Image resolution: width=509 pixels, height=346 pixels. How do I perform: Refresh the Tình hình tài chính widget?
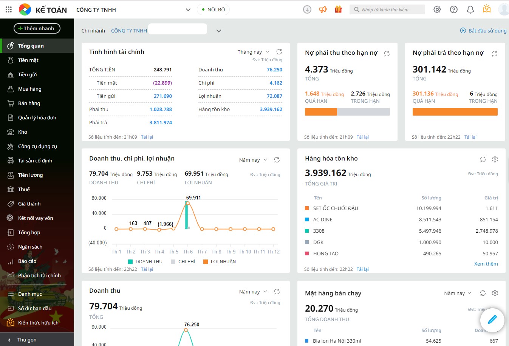click(279, 52)
